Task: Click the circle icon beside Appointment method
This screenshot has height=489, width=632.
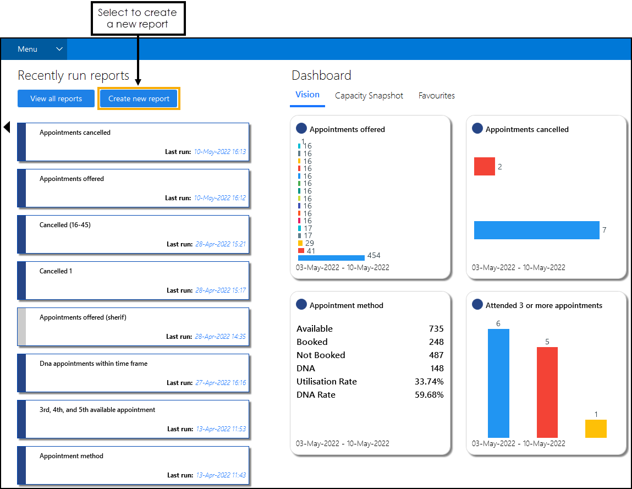Action: click(x=301, y=305)
